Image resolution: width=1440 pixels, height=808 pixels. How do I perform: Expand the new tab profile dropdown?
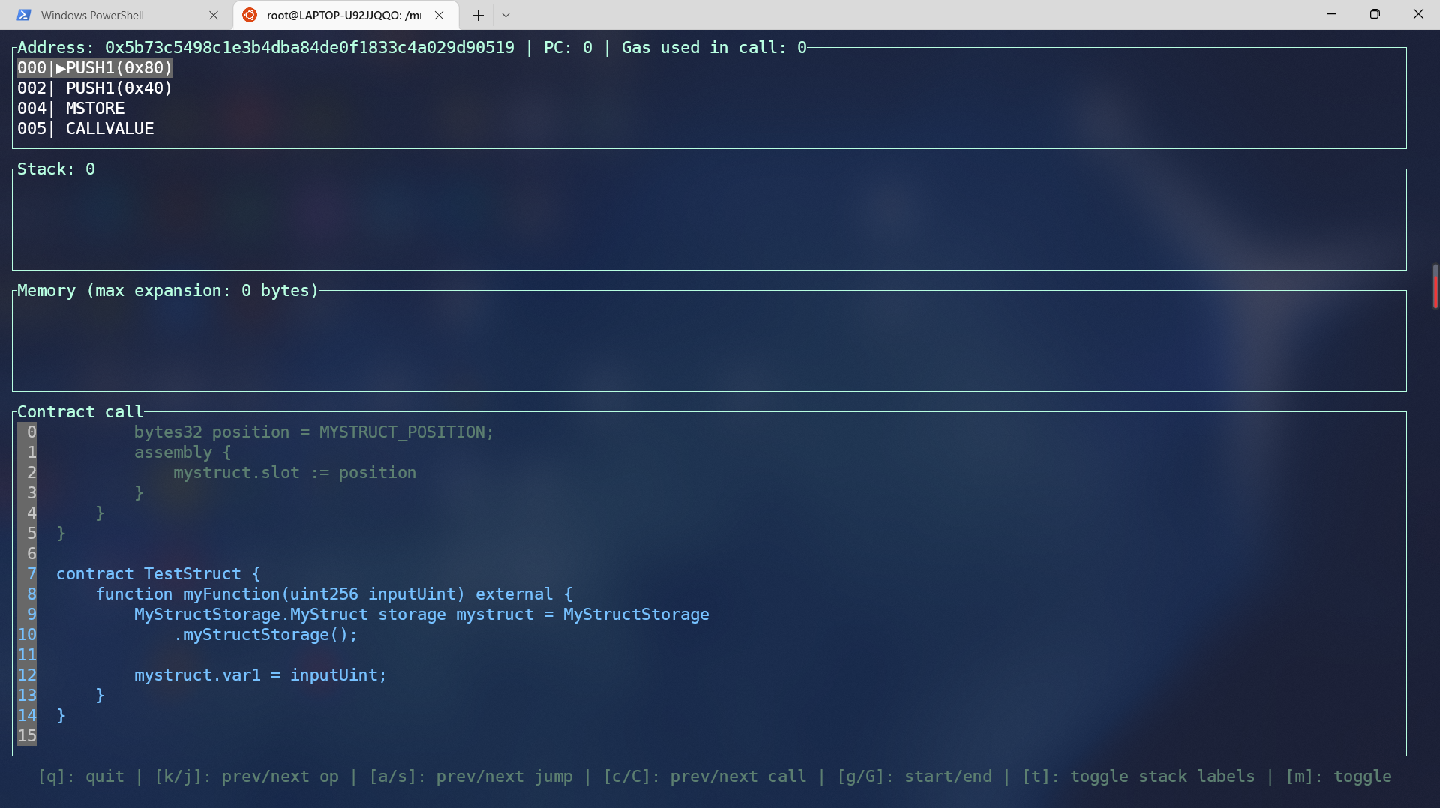pyautogui.click(x=506, y=15)
